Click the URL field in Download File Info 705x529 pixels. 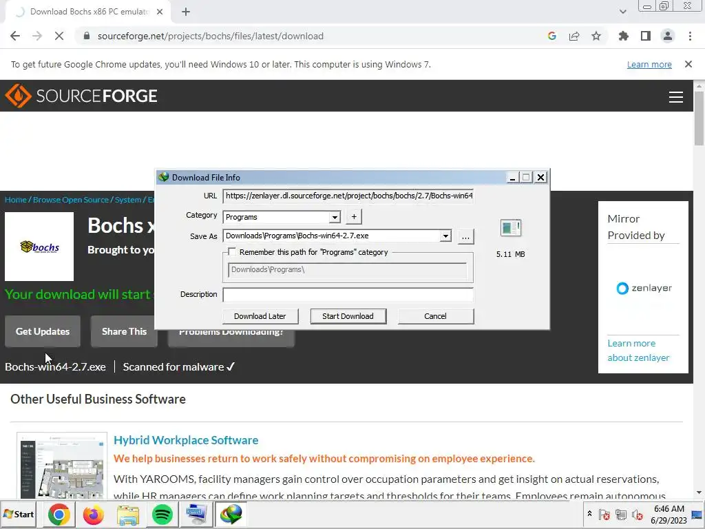tap(348, 196)
